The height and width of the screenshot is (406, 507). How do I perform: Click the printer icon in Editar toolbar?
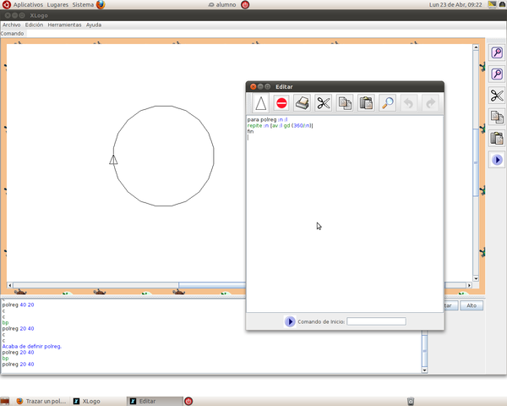303,103
